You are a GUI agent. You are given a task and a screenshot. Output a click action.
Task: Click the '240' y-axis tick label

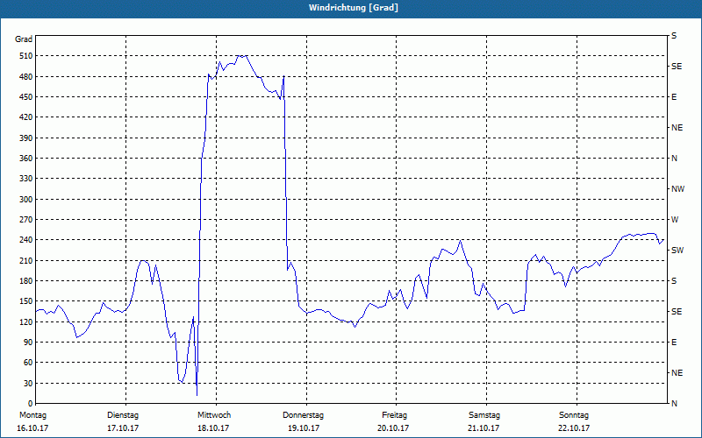tap(27, 240)
